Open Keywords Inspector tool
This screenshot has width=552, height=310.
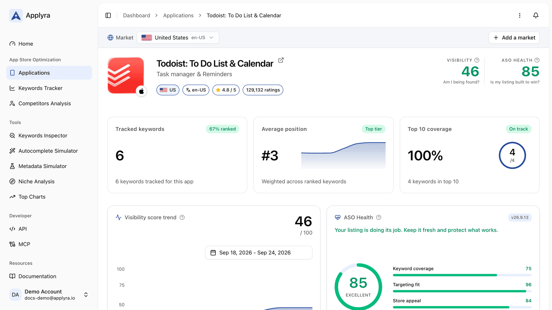49,135
